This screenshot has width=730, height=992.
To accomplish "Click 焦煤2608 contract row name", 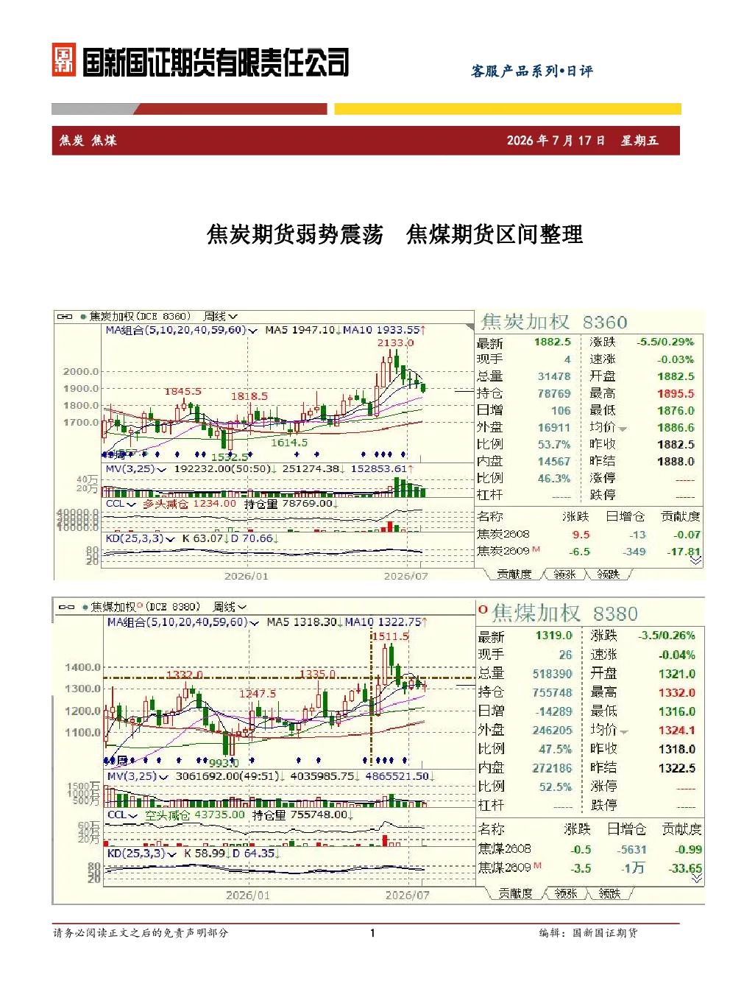I will (505, 849).
